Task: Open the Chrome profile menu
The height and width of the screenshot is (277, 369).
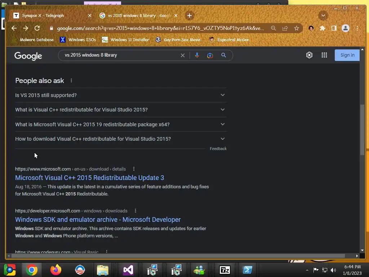Action: coord(346,28)
